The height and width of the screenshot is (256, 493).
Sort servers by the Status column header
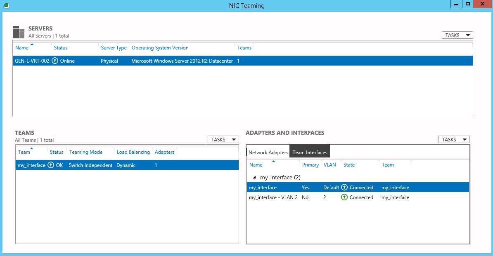61,47
